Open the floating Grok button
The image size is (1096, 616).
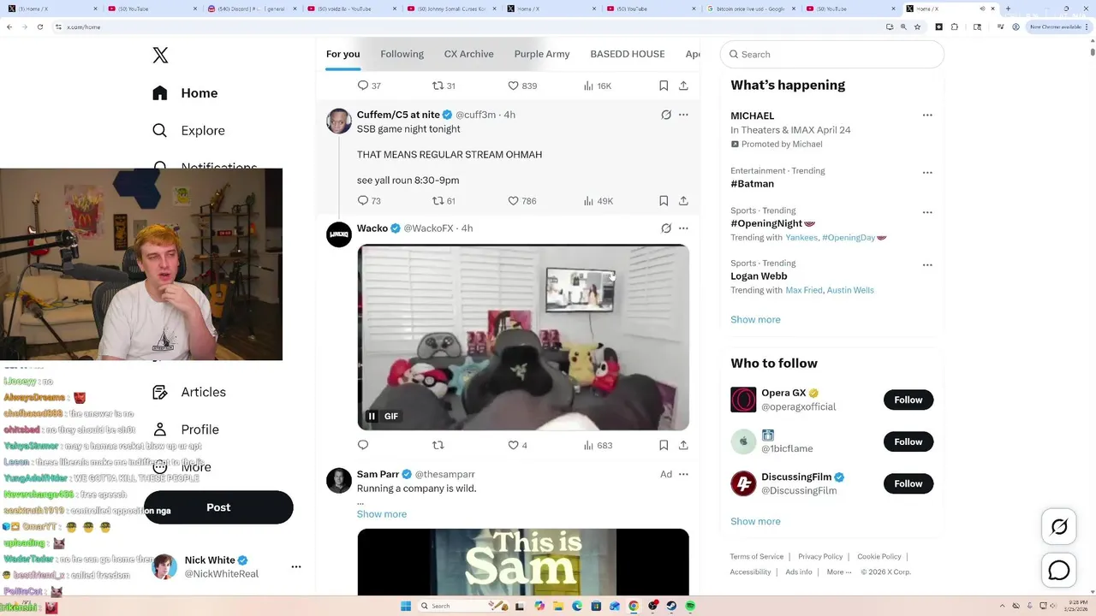point(1059,527)
